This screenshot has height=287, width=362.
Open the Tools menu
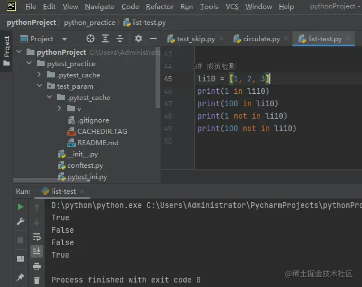coord(209,7)
